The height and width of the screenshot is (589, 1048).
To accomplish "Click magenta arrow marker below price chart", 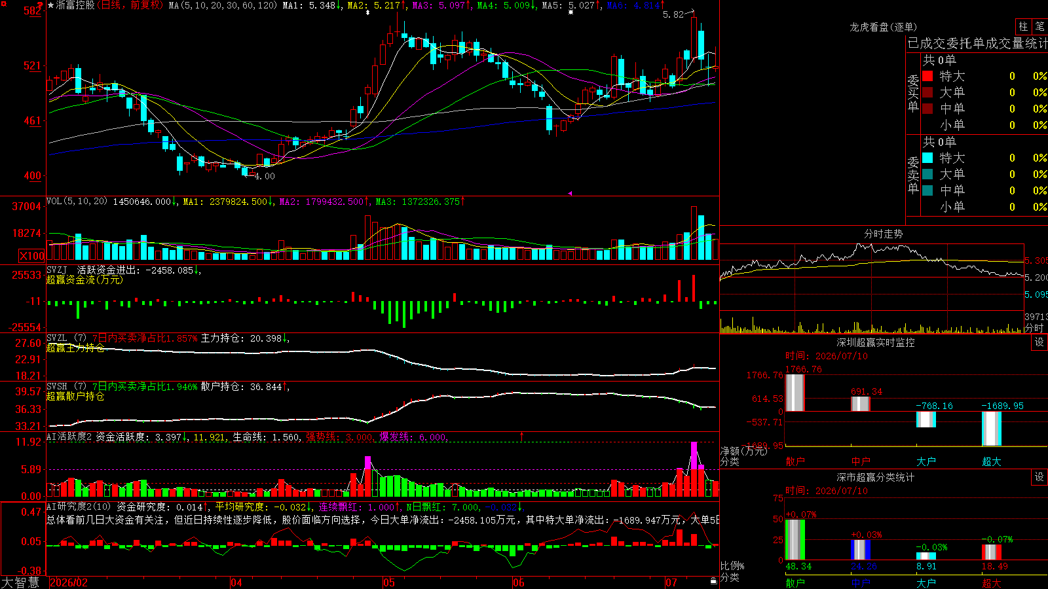I will coord(570,193).
